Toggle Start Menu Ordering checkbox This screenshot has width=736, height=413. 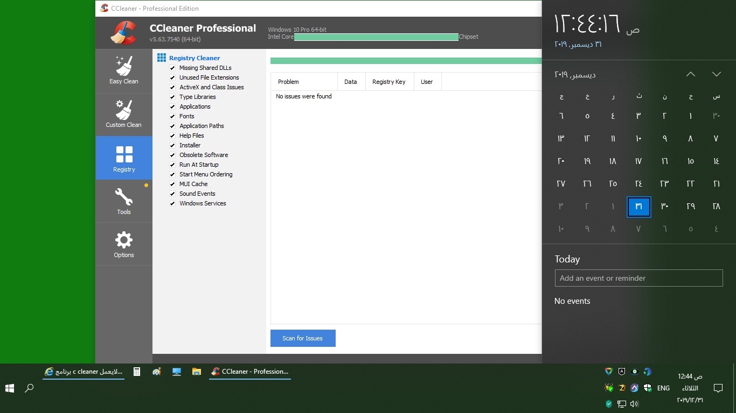click(172, 174)
